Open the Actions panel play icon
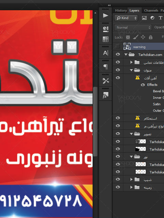 point(106,15)
